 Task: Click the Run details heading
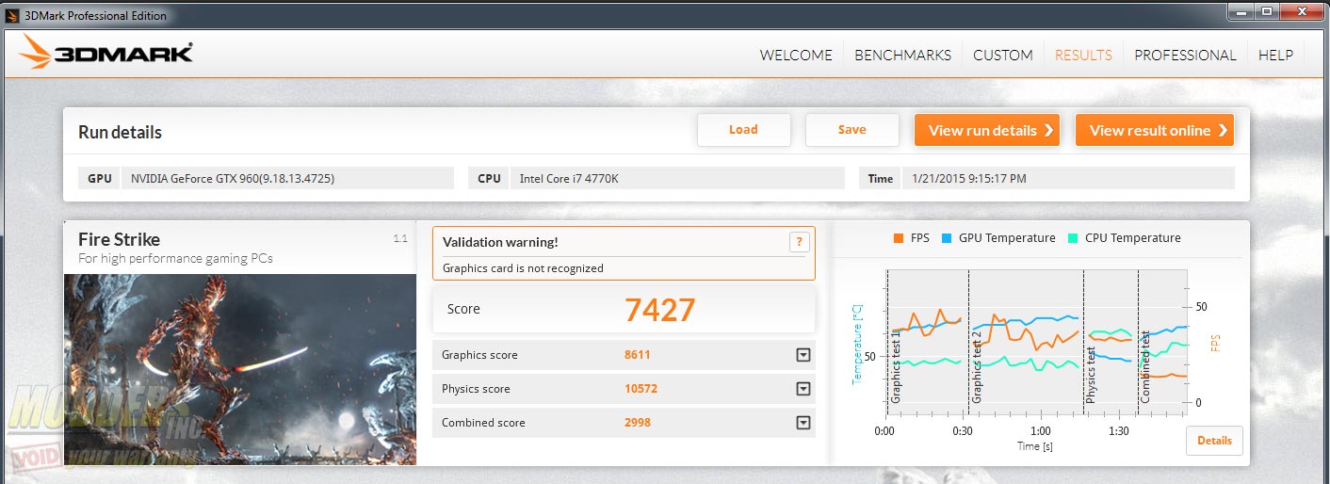pos(120,132)
